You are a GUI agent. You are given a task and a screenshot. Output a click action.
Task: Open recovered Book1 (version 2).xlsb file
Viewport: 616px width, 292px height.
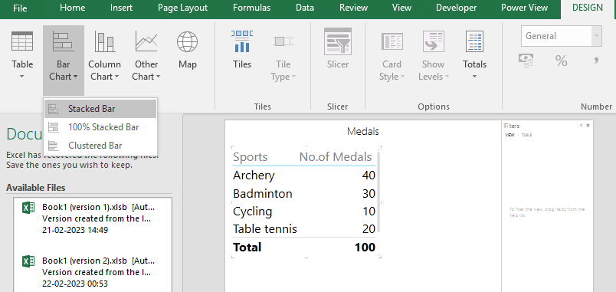[x=93, y=272]
